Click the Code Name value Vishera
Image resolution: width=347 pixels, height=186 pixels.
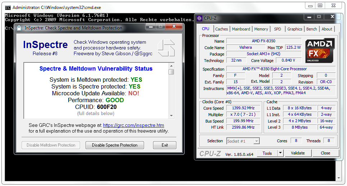pos(246,48)
